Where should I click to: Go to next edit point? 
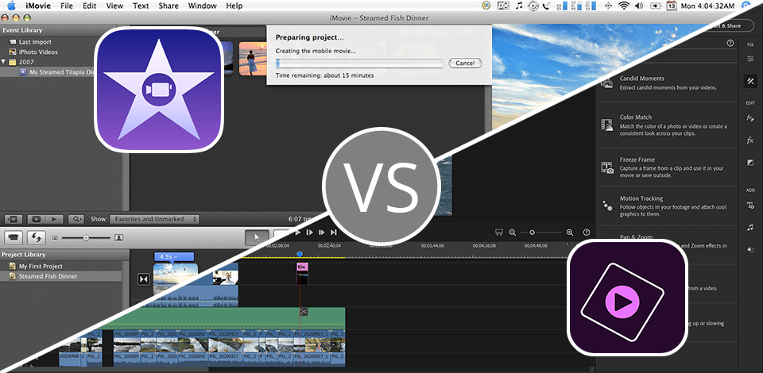point(334,233)
